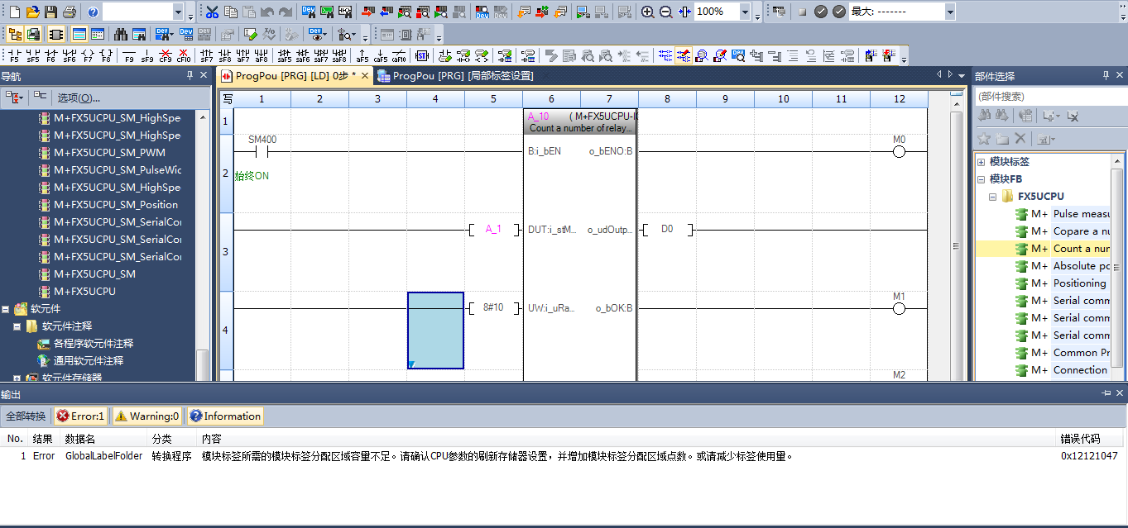Open the 100% zoom level dropdown
Viewport: 1128px width, 528px height.
745,12
